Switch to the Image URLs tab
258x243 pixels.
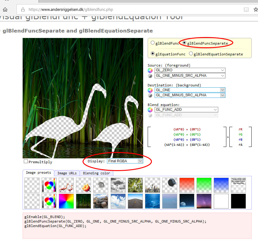pos(67,173)
